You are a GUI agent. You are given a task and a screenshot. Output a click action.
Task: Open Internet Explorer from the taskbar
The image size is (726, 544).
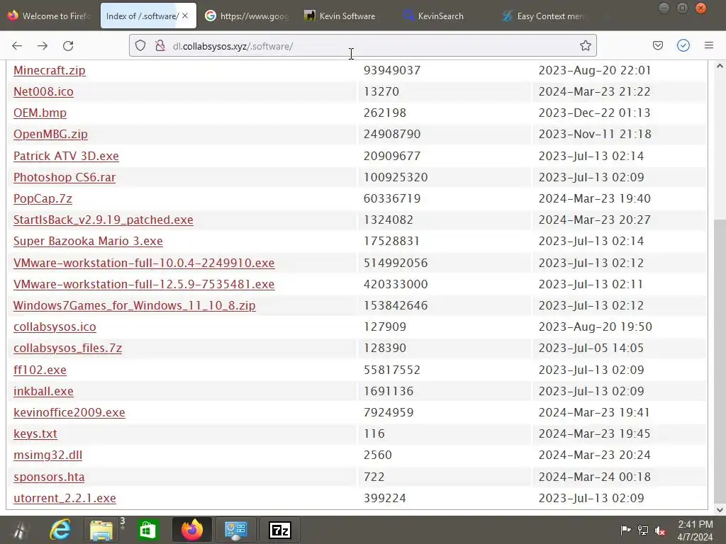point(60,530)
